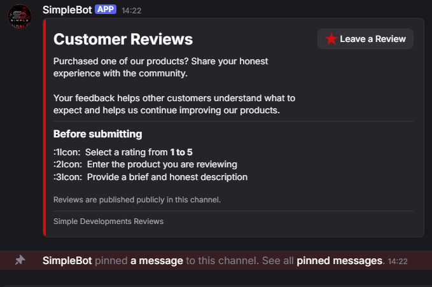Screen dimensions: 432x287
Task: Click the SimpleBot profile avatar
Action: coord(20,17)
